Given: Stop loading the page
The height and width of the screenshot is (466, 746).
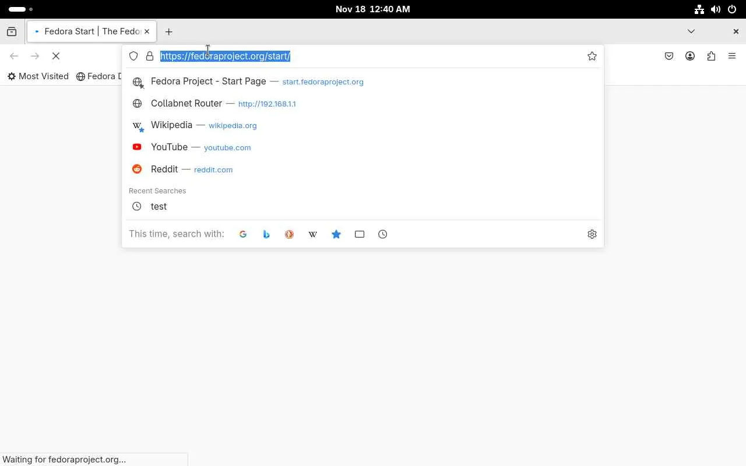Looking at the screenshot, I should pos(56,56).
